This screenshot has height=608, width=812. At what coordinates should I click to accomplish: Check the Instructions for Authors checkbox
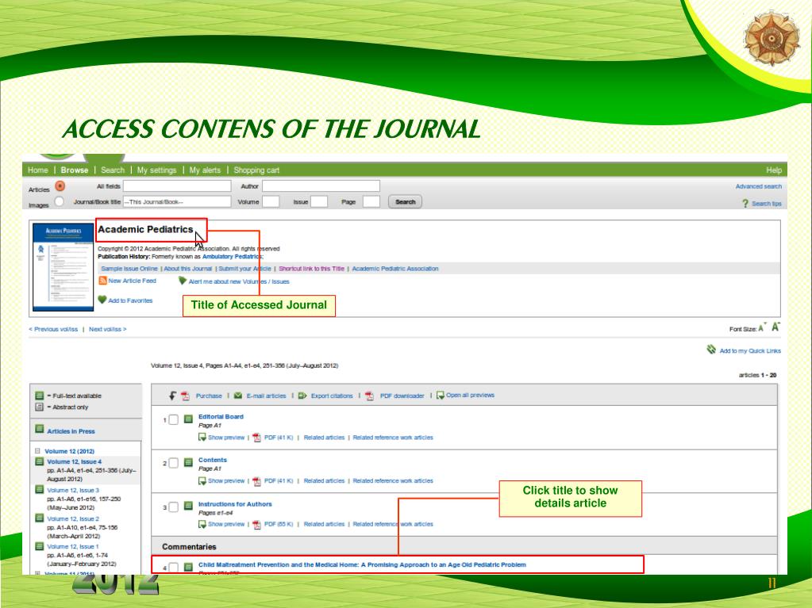174,507
